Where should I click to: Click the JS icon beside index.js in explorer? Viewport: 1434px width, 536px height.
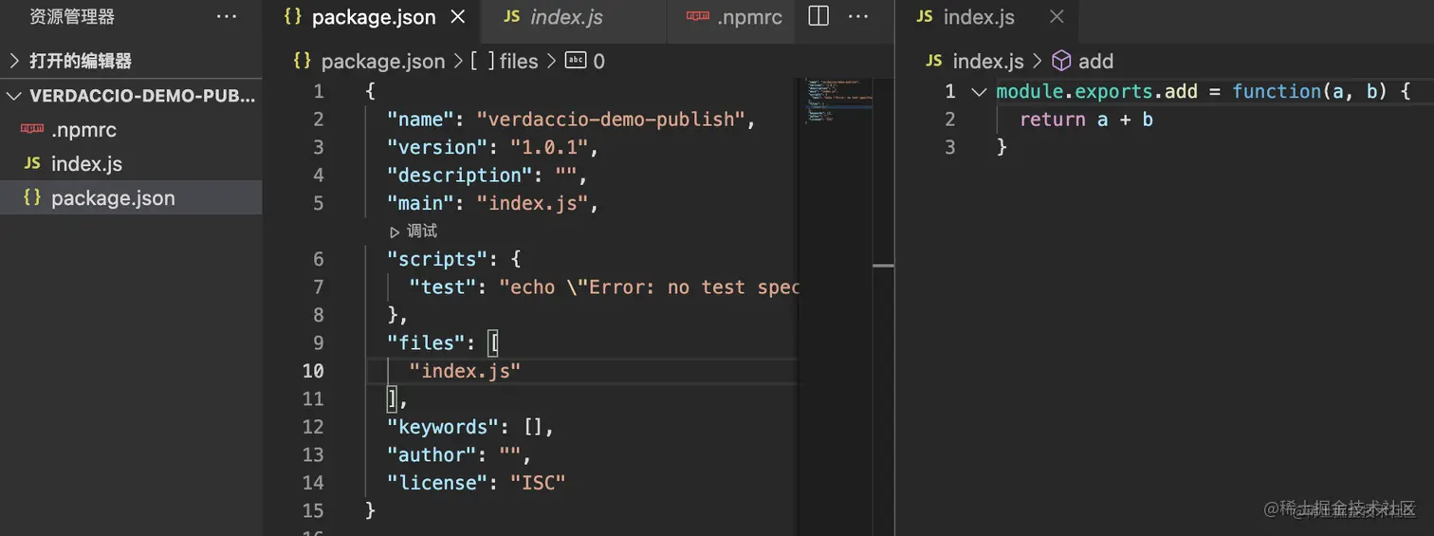(x=32, y=163)
